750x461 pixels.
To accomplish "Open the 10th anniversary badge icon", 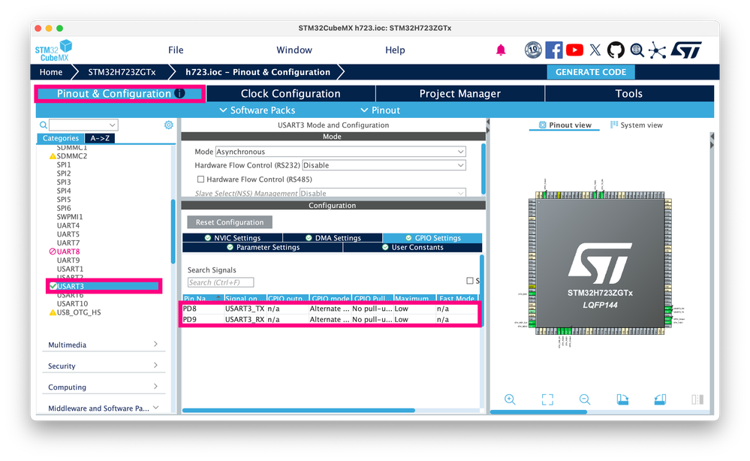I will (533, 50).
